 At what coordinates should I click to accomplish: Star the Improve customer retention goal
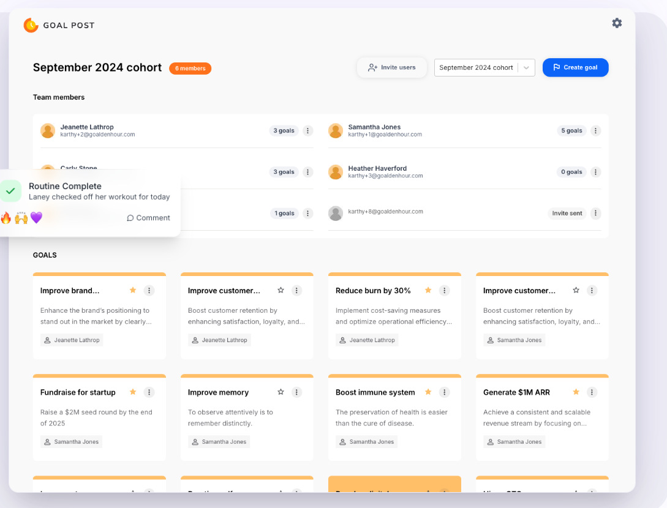281,290
